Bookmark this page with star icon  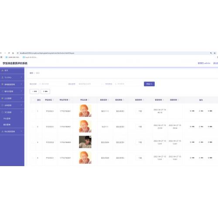pos(215,53)
